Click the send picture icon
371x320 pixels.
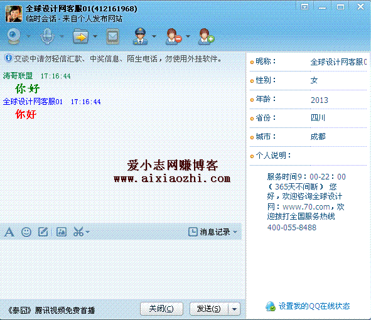(x=62, y=232)
